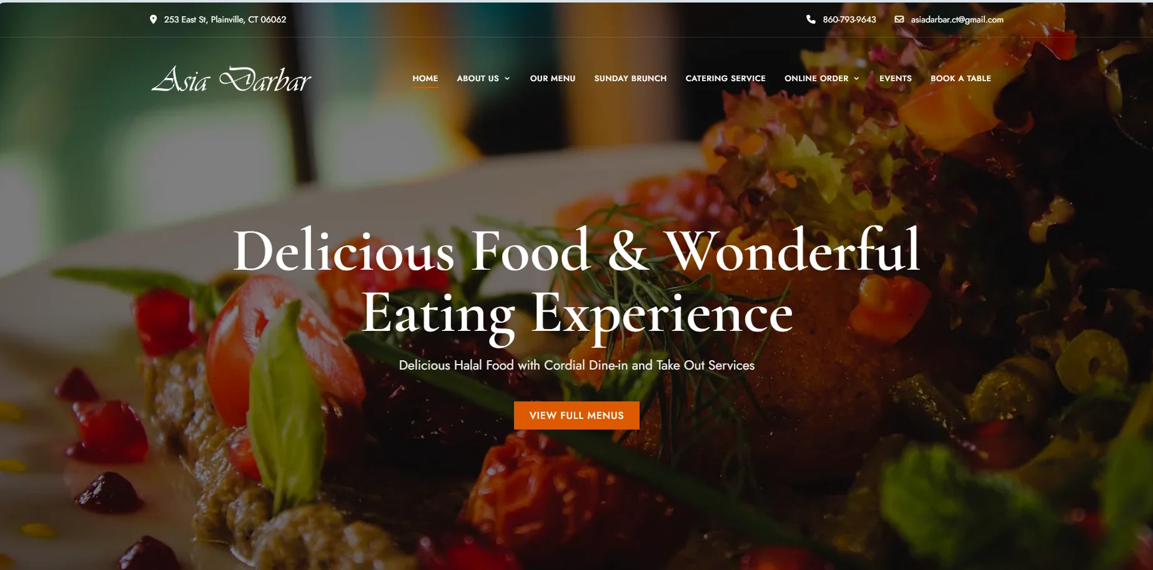Call the 860-793-9643 phone number
The height and width of the screenshot is (570, 1153).
point(849,19)
